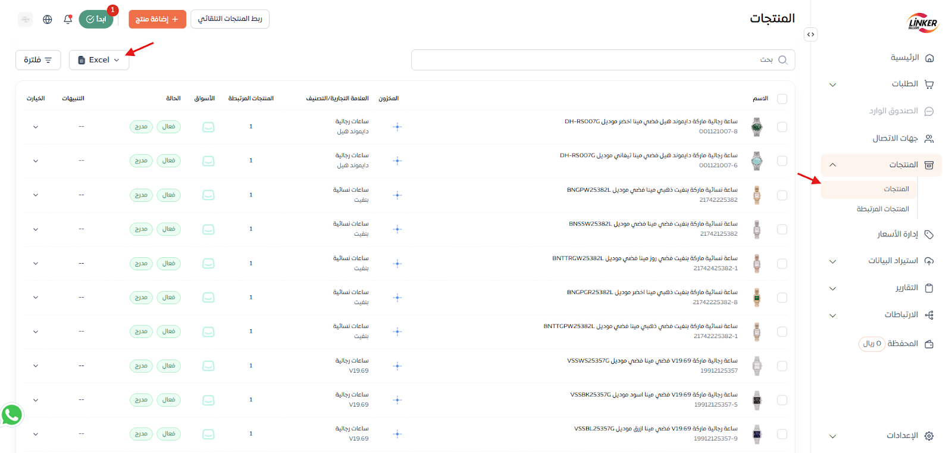Click فعال status badge in VSSBL25357G row
Viewport: 952px width, 453px height.
point(169,434)
